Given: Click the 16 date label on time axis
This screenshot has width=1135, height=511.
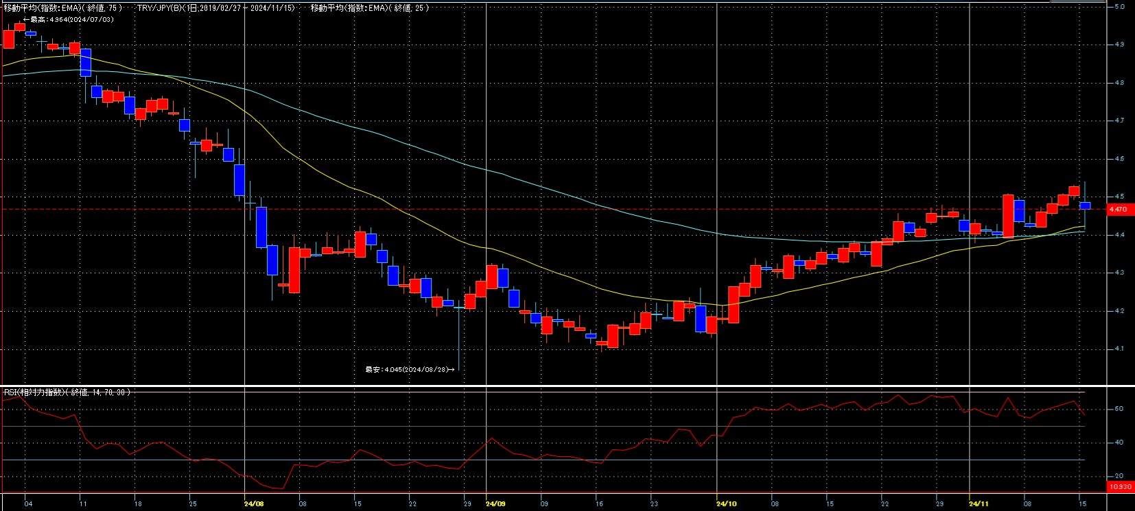Looking at the screenshot, I should click(599, 504).
